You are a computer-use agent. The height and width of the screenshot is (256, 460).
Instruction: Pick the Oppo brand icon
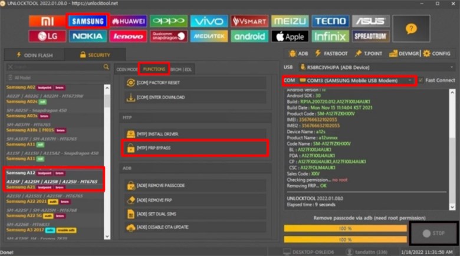click(x=169, y=21)
